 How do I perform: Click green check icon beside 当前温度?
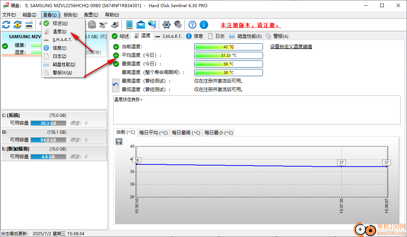[x=116, y=47]
